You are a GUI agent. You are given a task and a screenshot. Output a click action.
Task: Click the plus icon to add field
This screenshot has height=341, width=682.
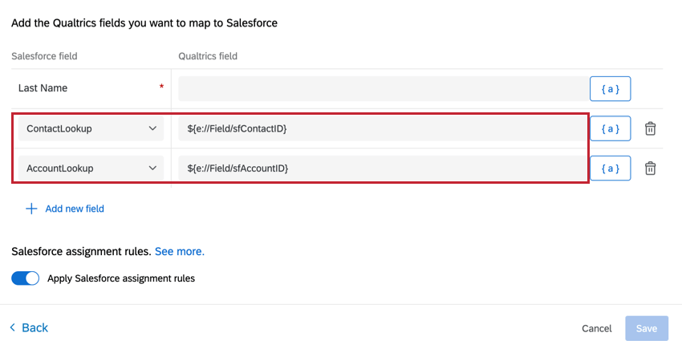32,209
